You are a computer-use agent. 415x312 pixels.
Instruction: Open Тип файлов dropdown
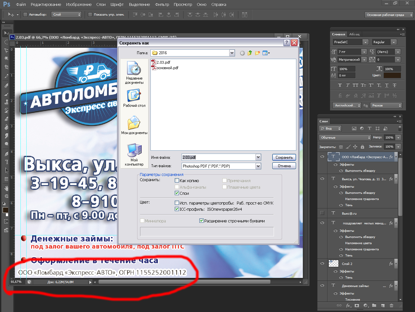tap(258, 166)
